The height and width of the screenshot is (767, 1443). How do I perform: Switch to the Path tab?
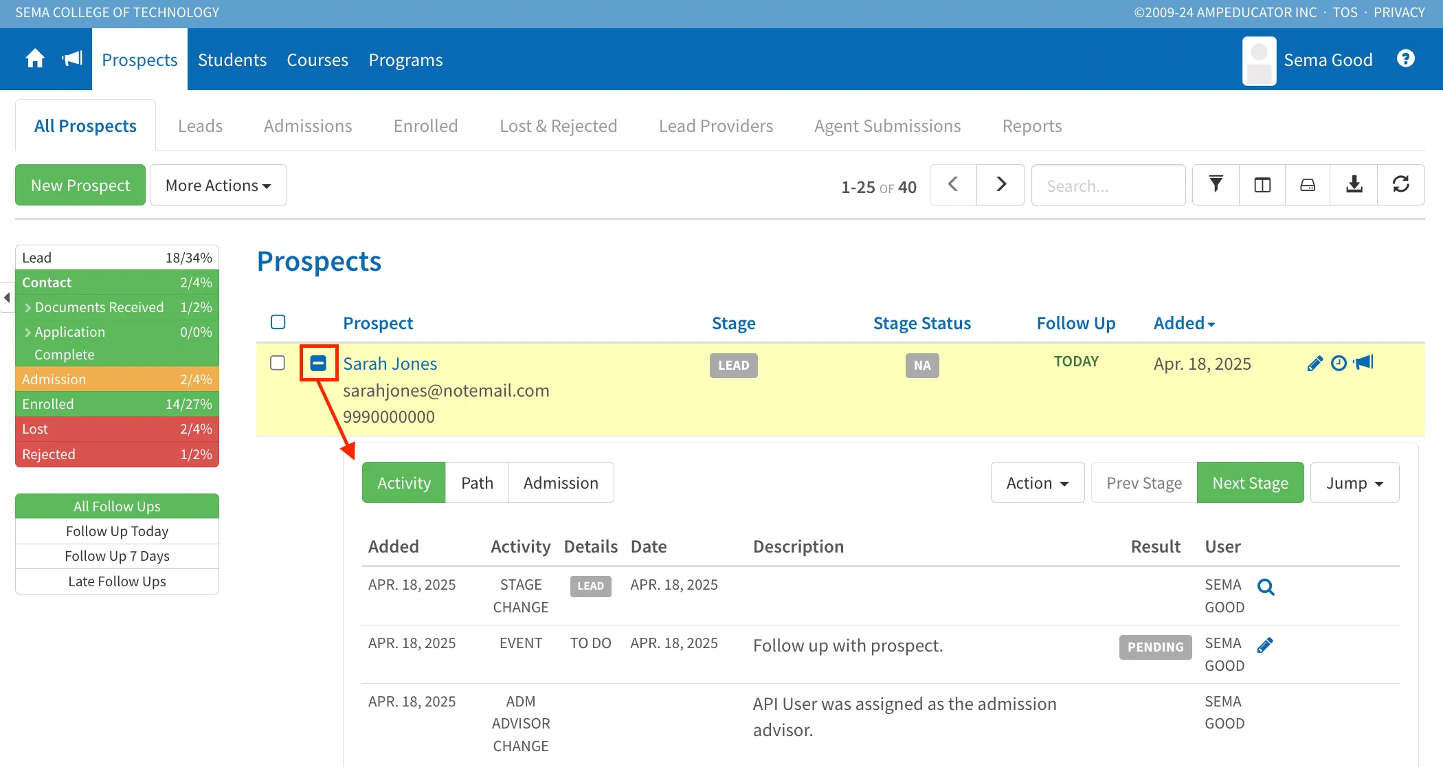477,482
